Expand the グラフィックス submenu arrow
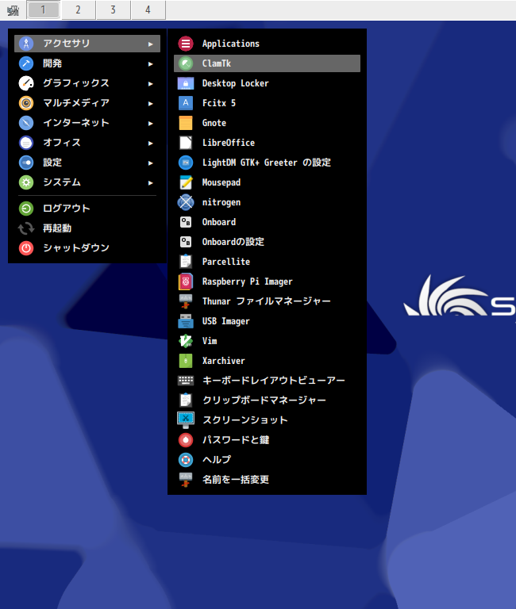 coord(151,84)
